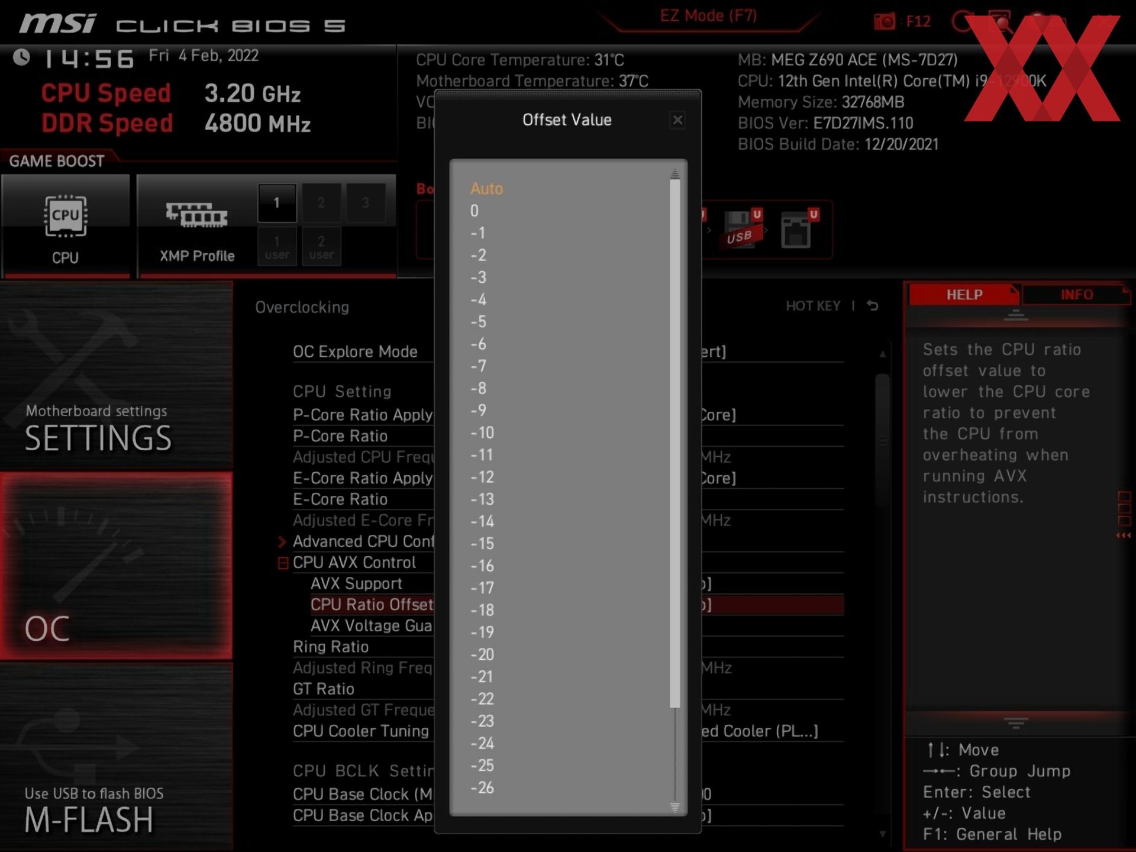Choose offset value 0
This screenshot has height=852, width=1136.
pyautogui.click(x=475, y=211)
